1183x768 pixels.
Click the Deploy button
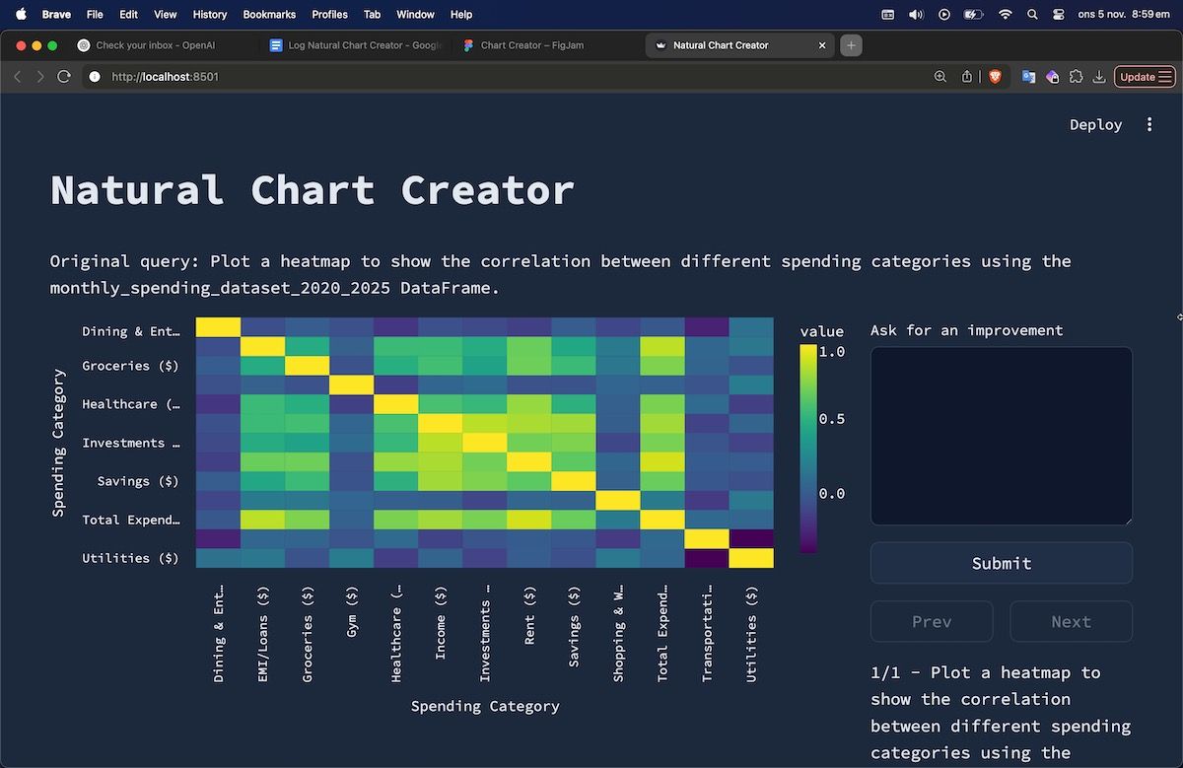1095,124
